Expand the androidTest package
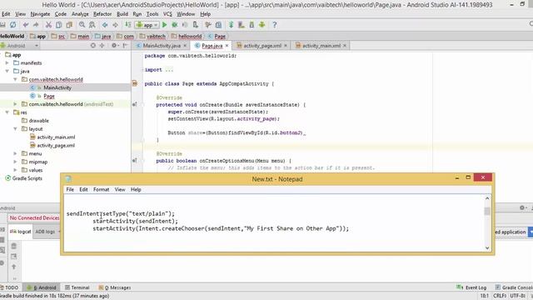Image resolution: width=533 pixels, height=300 pixels. [15, 104]
